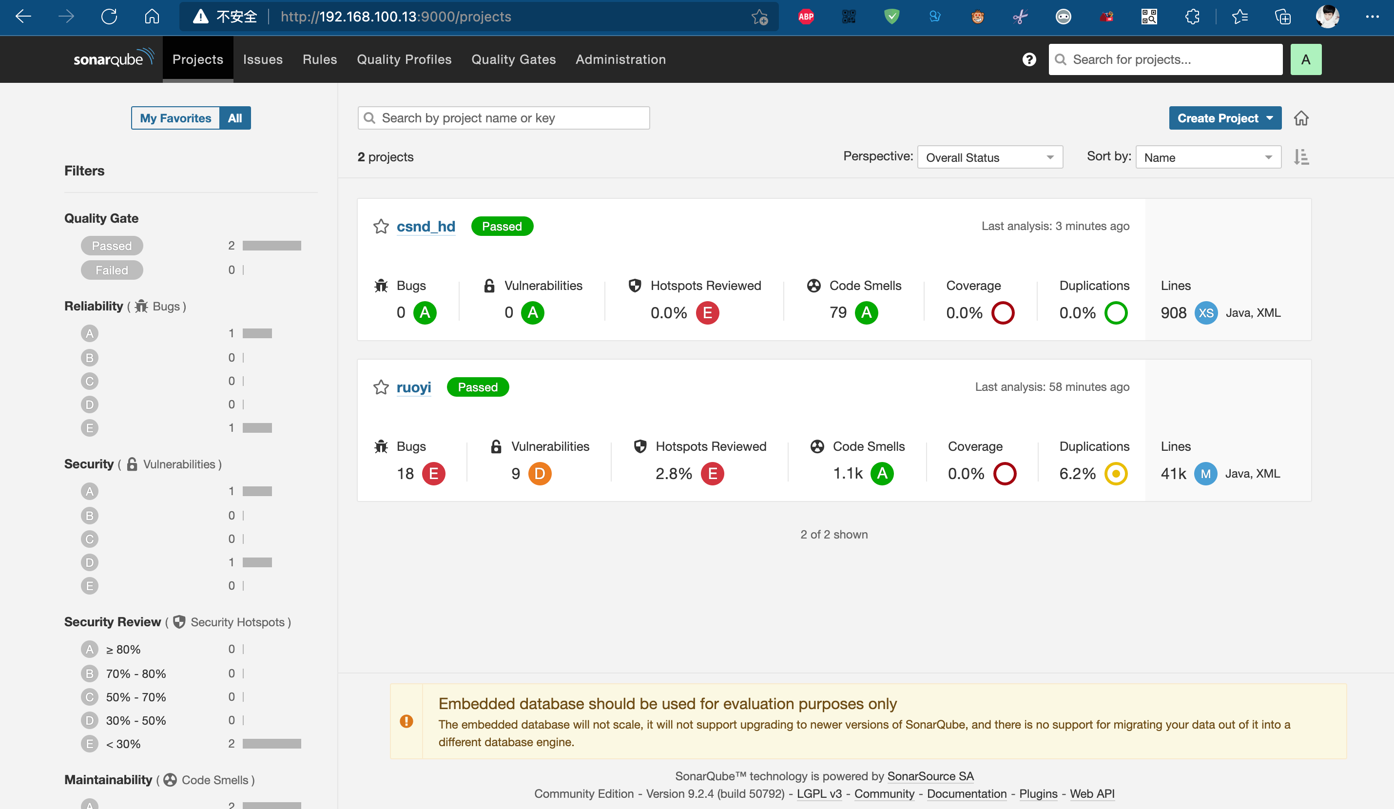Click the SonarQube logo
1394x809 pixels.
pos(114,58)
